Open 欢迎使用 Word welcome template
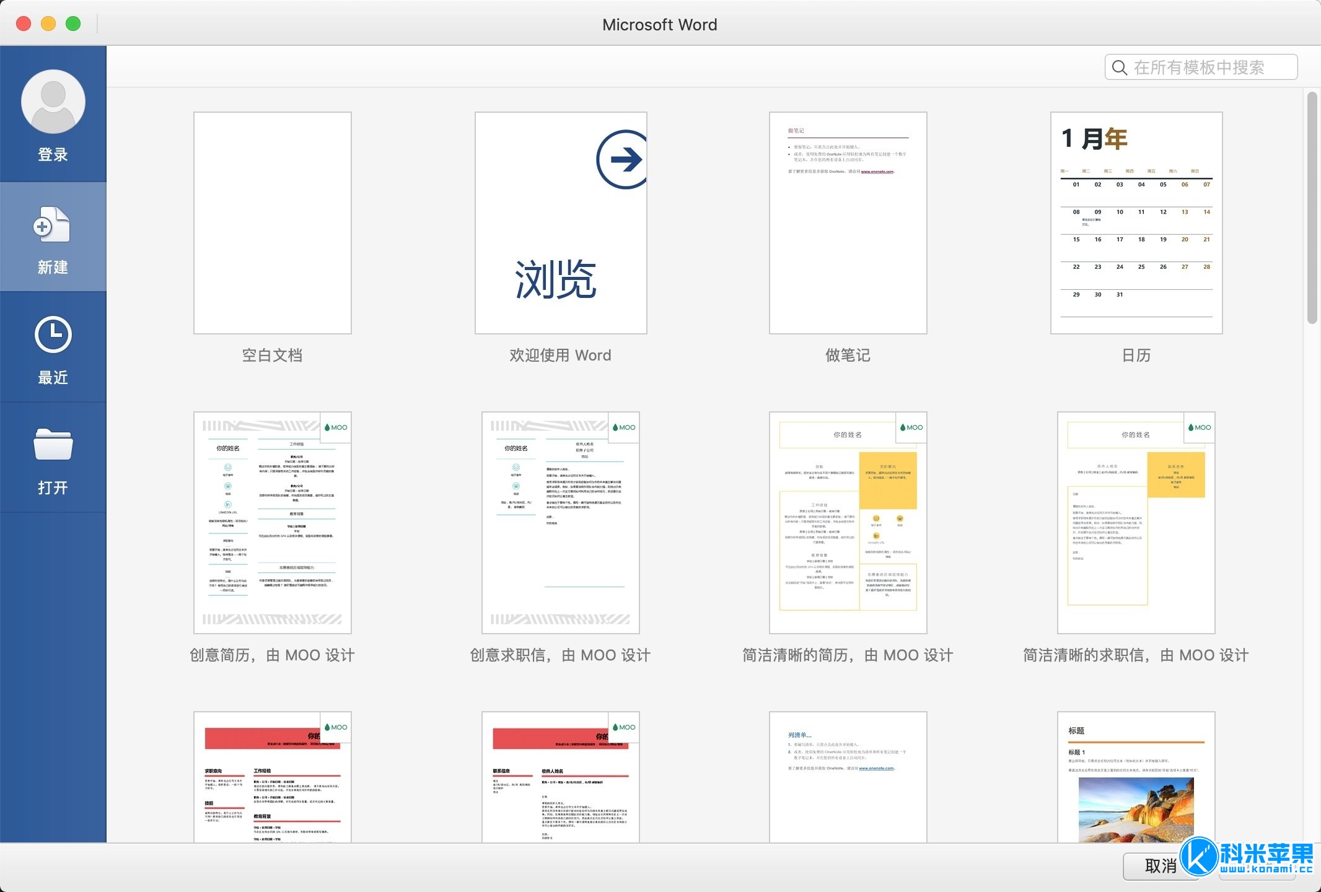This screenshot has width=1321, height=892. 560,223
